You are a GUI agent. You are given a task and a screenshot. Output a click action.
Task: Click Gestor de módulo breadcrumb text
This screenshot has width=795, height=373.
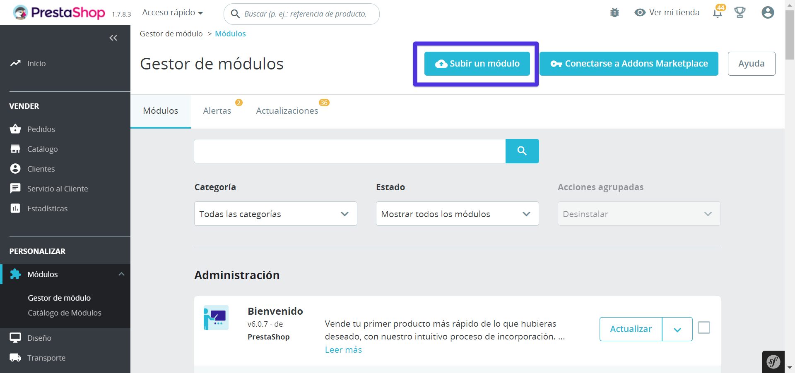pyautogui.click(x=171, y=33)
